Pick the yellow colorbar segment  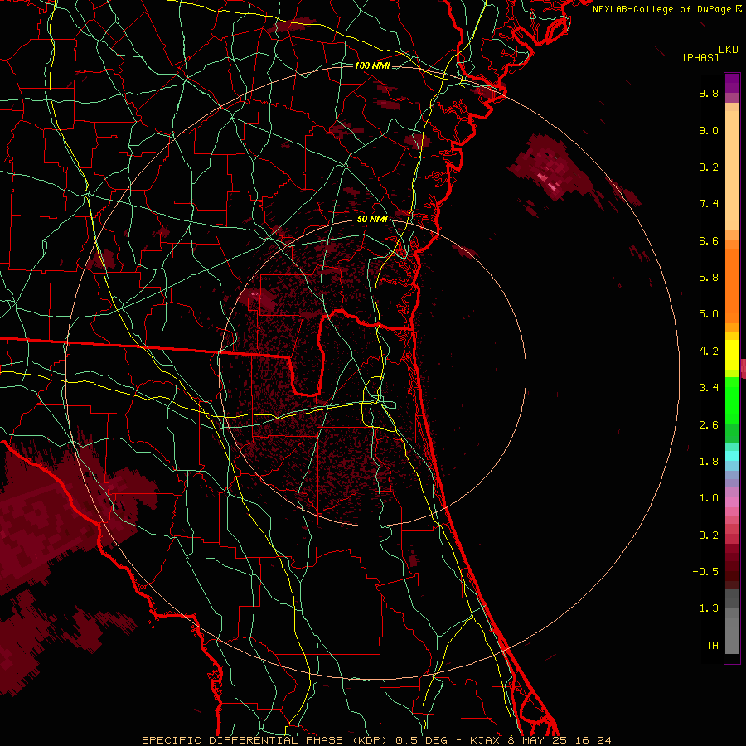coord(732,355)
